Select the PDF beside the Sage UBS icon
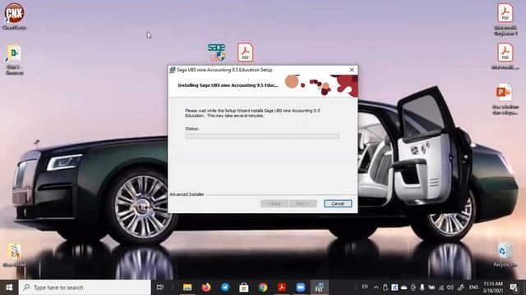The image size is (526, 295). tap(245, 52)
